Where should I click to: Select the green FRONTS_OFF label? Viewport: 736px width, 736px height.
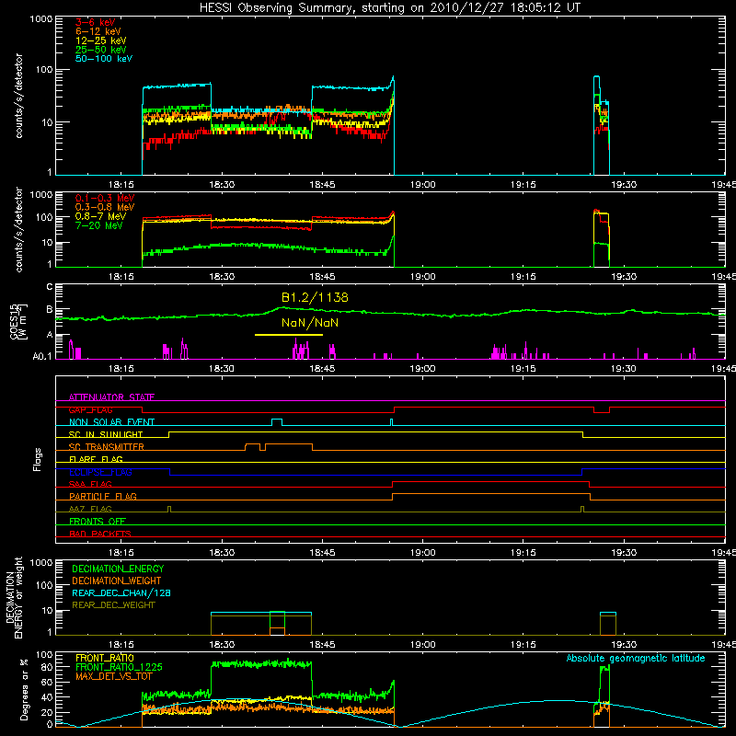click(x=98, y=522)
